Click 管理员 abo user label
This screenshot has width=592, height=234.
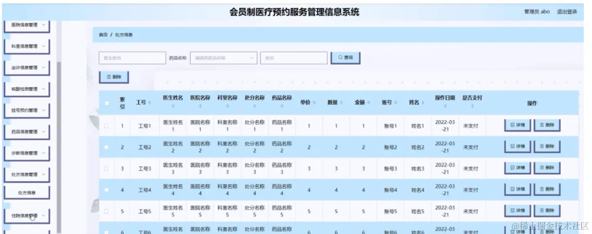(537, 12)
